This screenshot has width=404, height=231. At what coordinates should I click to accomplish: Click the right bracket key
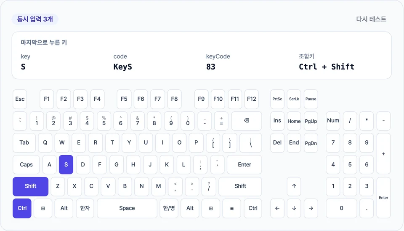click(230, 143)
